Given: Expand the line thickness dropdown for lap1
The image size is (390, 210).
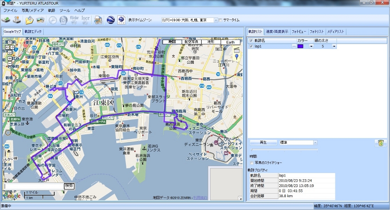Looking at the screenshot, I should click(334, 46).
